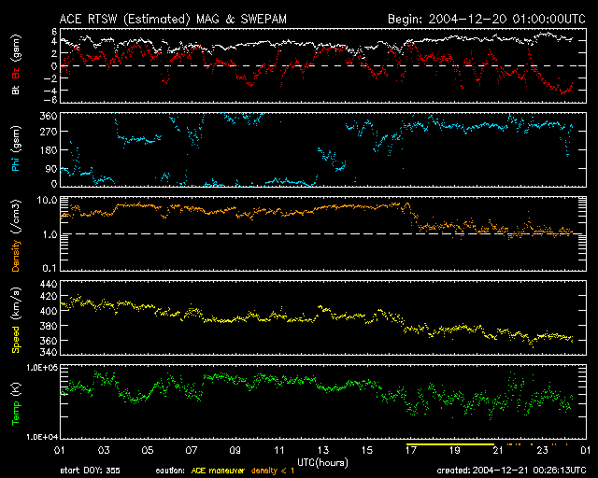Click the green 'Temp (K)' axis label
Image resolution: width=598 pixels, height=478 pixels.
point(15,403)
